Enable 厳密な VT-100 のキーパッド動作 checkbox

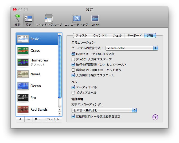73,70
